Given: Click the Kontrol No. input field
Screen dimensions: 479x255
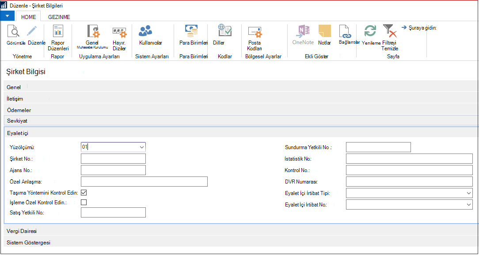Looking at the screenshot, I should tap(409, 170).
